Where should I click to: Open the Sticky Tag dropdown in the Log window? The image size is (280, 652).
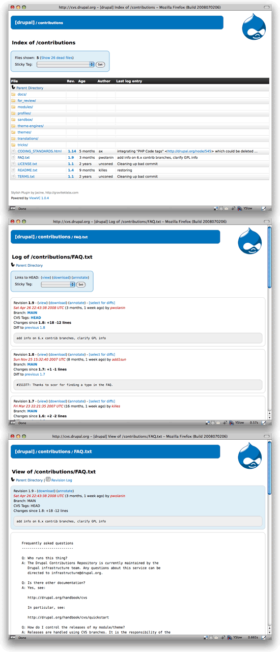pos(59,284)
